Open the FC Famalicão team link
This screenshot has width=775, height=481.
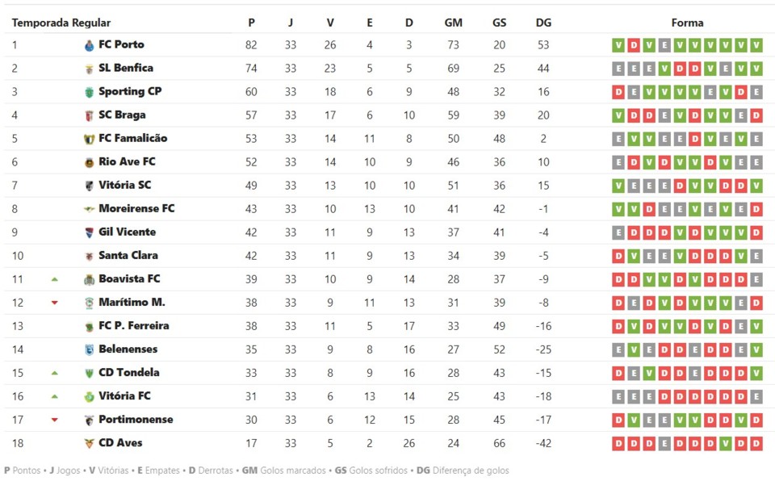pos(132,138)
